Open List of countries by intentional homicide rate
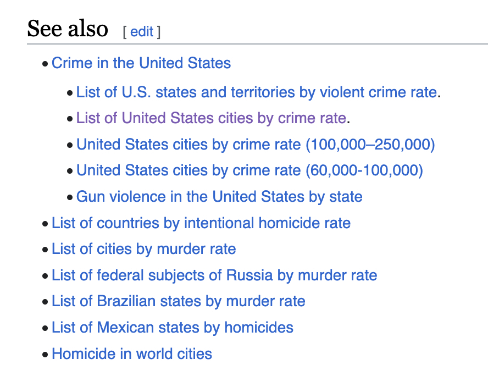The image size is (488, 376). pos(201,223)
